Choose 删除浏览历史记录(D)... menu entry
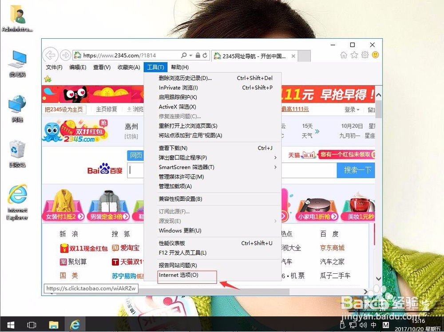444x332 pixels. 213,78
